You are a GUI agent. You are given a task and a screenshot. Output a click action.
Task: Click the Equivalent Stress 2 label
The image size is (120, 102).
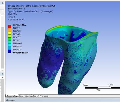pos(17,9)
